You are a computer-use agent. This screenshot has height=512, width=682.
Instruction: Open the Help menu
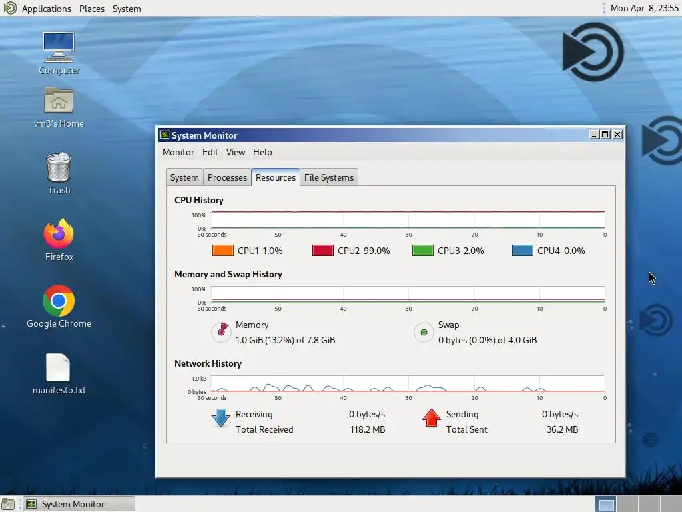(262, 153)
